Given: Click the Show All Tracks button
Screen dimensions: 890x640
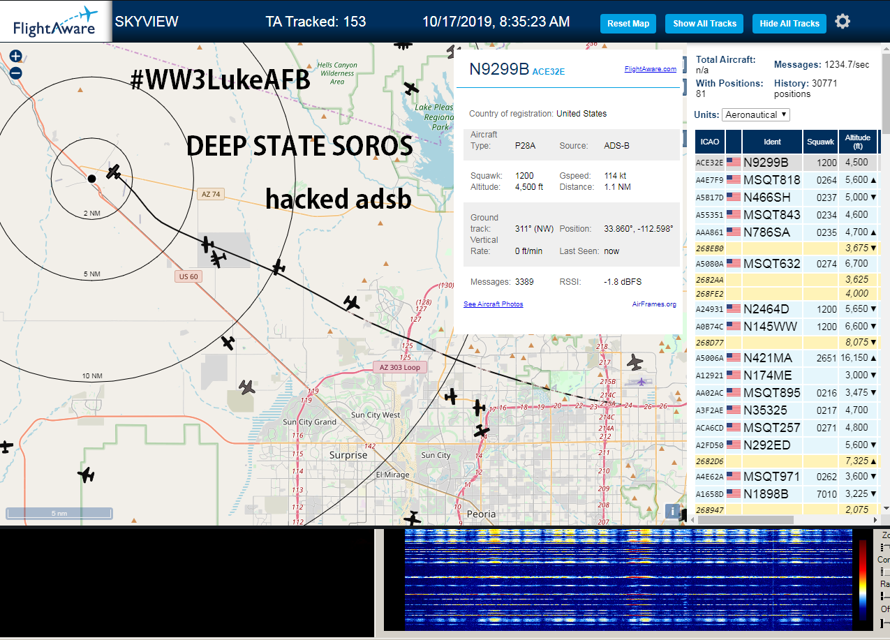Looking at the screenshot, I should click(x=704, y=23).
